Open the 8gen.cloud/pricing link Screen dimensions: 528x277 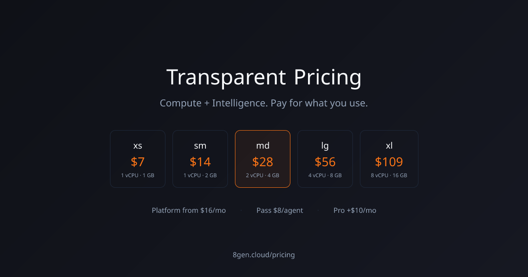264,255
